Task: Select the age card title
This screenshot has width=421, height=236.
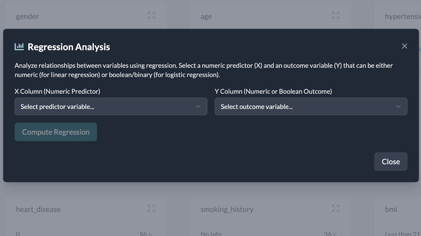Action: pyautogui.click(x=206, y=16)
